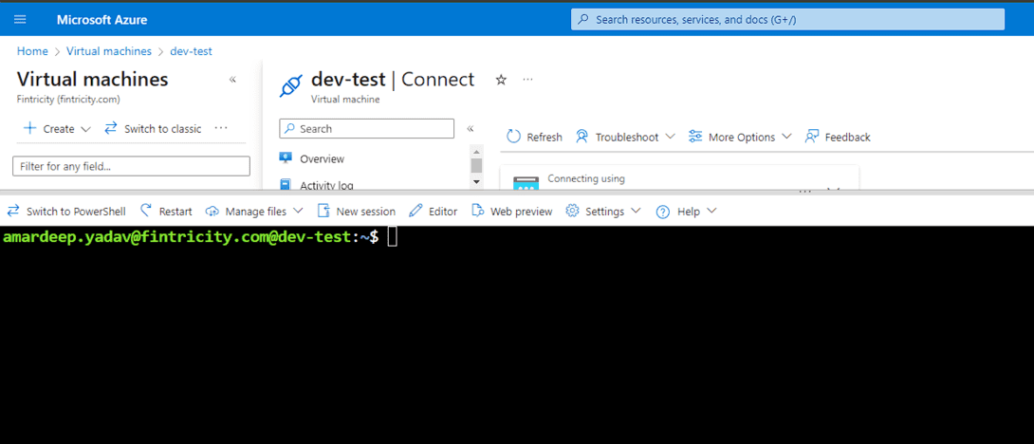The height and width of the screenshot is (444, 1034).
Task: Click the Refresh icon in Connect toolbar
Action: [x=514, y=137]
